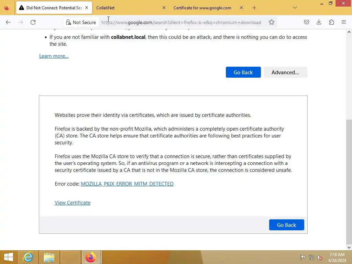Click the lower Go Back button in panel

coord(286,225)
